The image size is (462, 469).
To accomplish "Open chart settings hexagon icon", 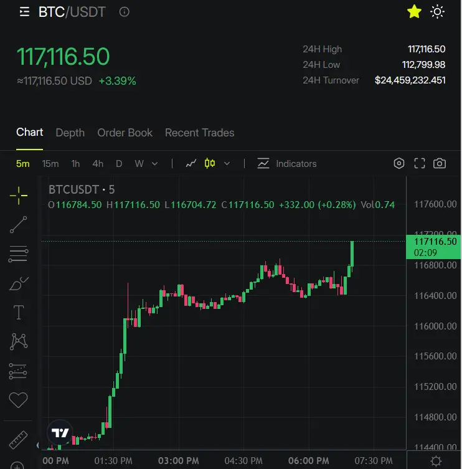I will pyautogui.click(x=399, y=163).
